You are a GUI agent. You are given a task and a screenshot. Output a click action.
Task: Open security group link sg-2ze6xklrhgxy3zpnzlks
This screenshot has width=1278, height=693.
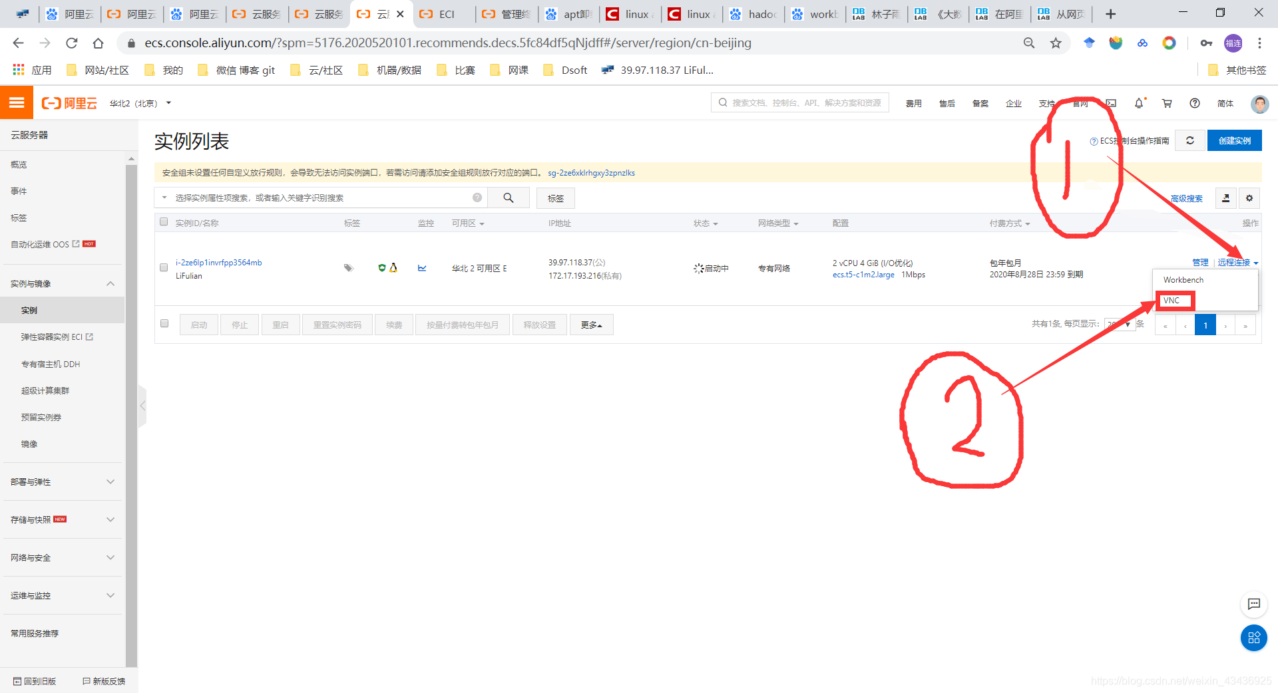[591, 172]
